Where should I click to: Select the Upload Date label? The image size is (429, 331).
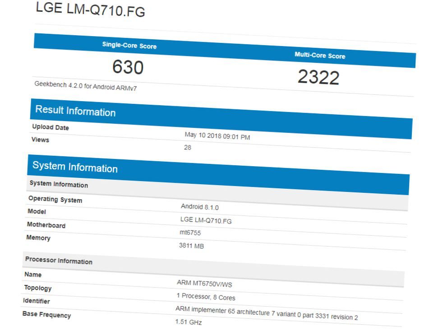pyautogui.click(x=51, y=127)
